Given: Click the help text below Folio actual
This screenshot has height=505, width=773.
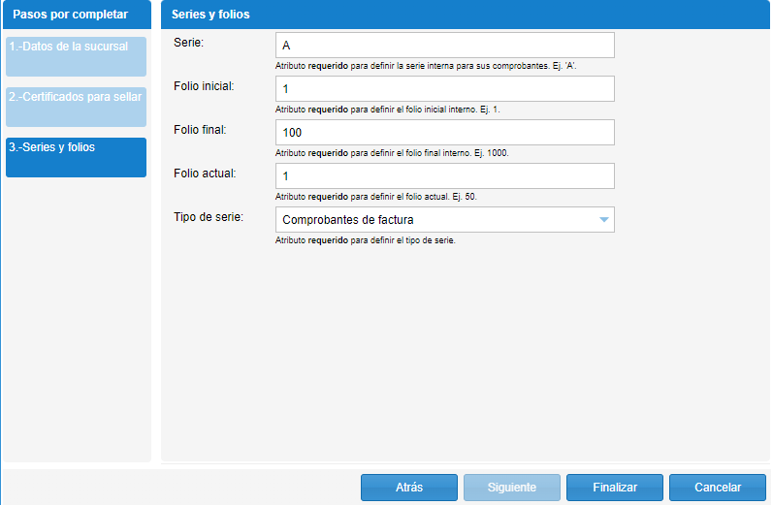Looking at the screenshot, I should (x=376, y=197).
